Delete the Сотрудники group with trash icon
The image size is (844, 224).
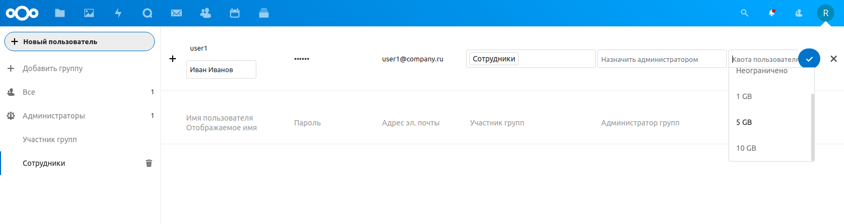point(149,163)
